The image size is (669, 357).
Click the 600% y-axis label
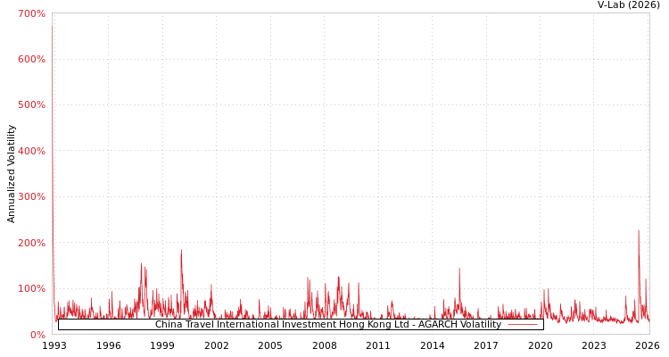[x=31, y=60]
